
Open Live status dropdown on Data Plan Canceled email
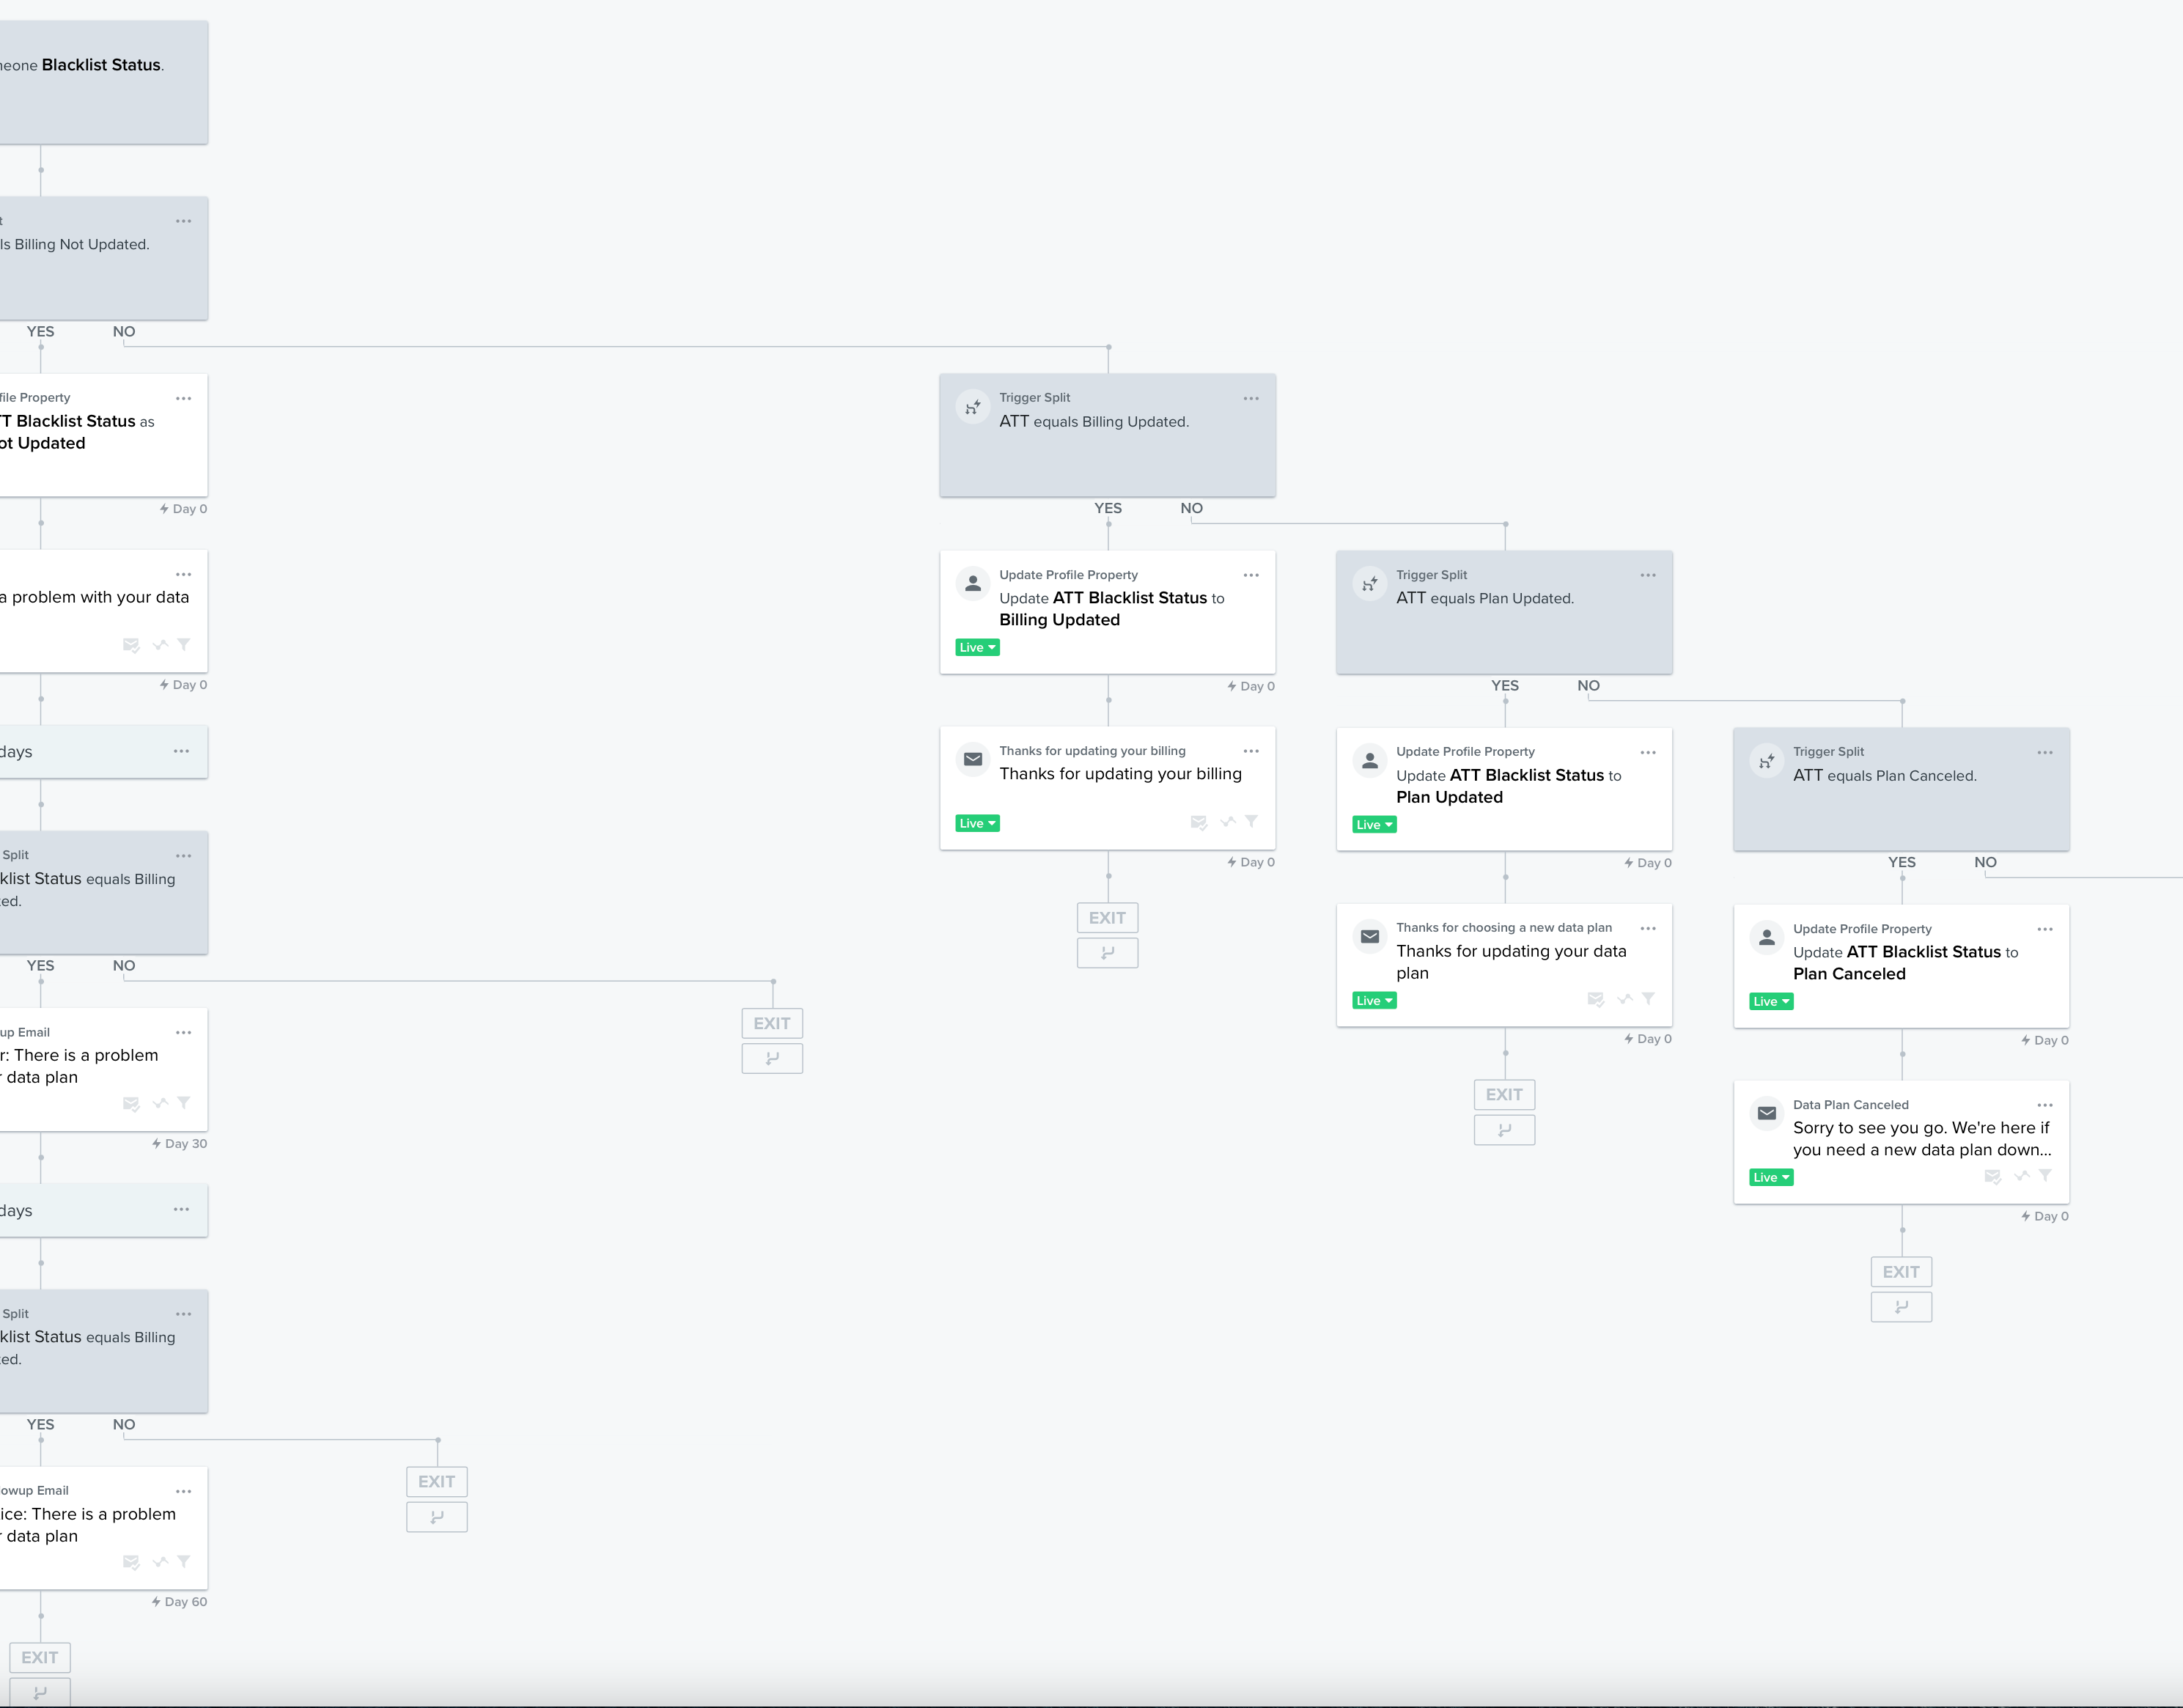[1771, 1178]
